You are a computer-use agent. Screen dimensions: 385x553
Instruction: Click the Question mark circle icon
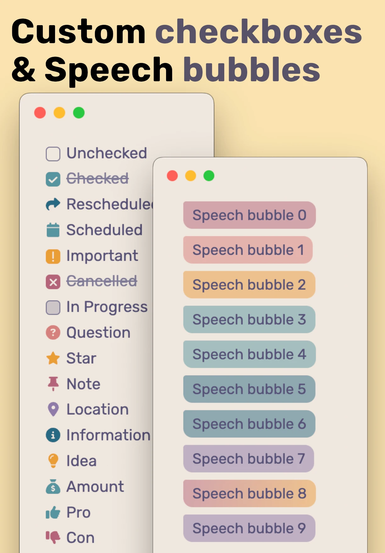[53, 333]
